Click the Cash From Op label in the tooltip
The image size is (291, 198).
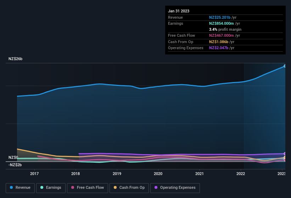click(x=180, y=42)
